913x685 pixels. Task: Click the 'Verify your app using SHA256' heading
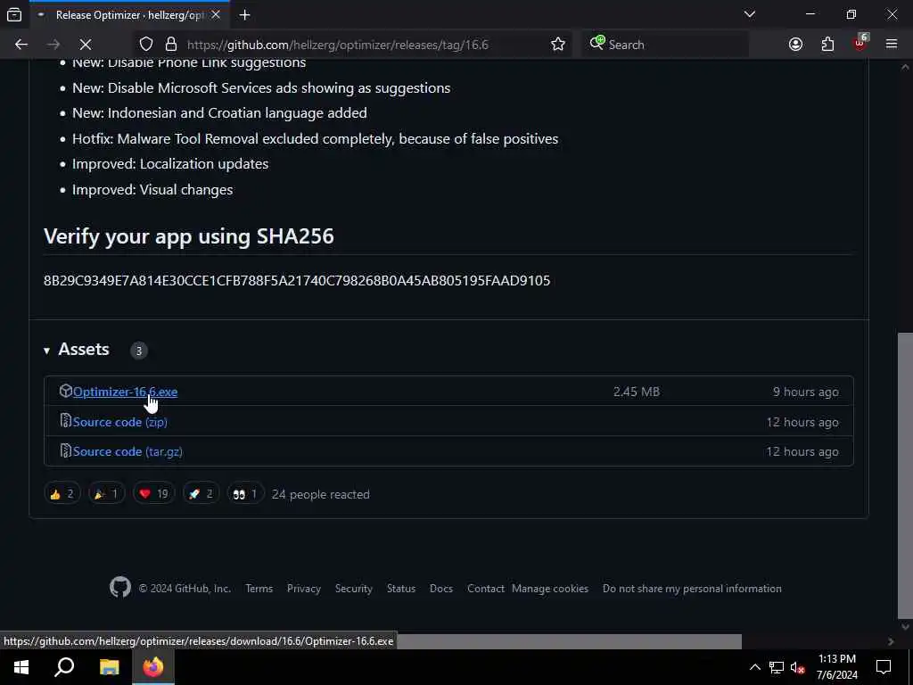pos(189,235)
